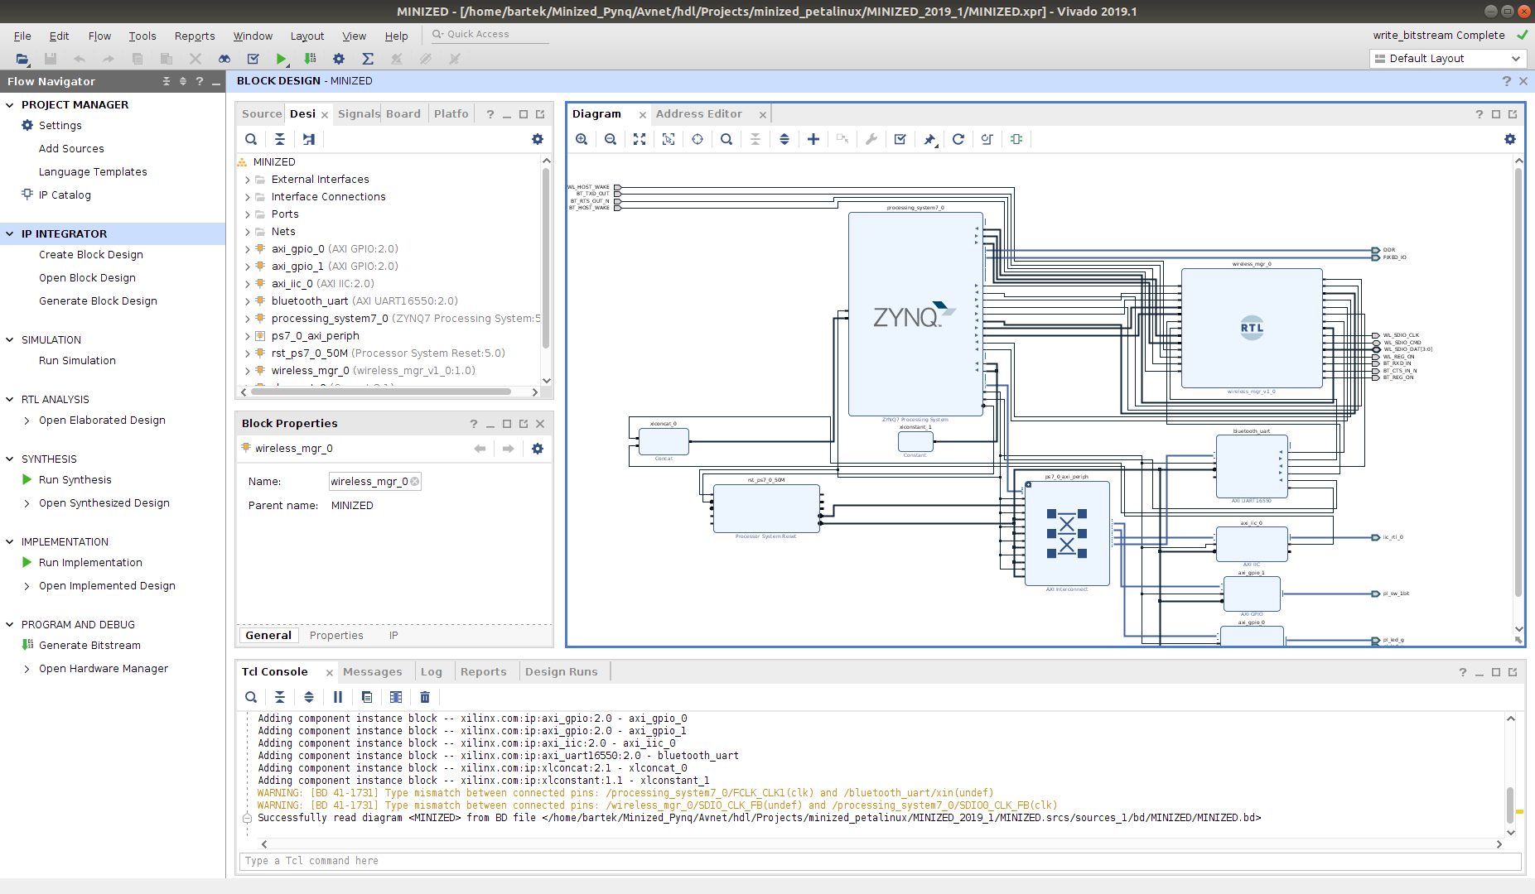
Task: Click the trash Clear icon in Tcl Console
Action: pyautogui.click(x=425, y=697)
